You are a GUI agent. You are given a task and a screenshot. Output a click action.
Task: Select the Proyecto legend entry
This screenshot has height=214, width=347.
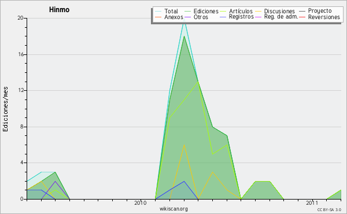click(320, 11)
